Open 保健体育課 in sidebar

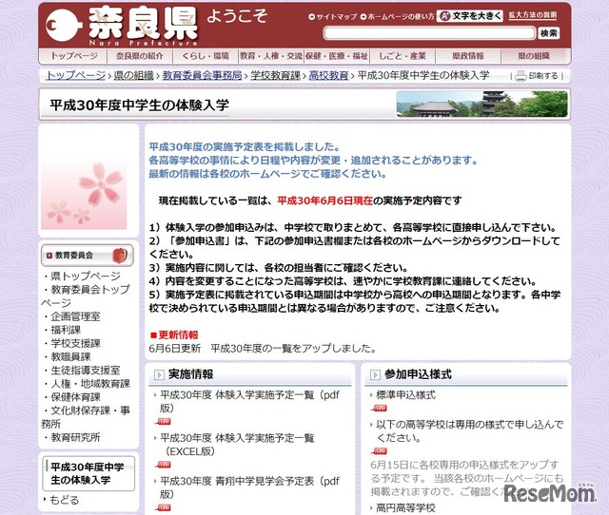pyautogui.click(x=75, y=397)
